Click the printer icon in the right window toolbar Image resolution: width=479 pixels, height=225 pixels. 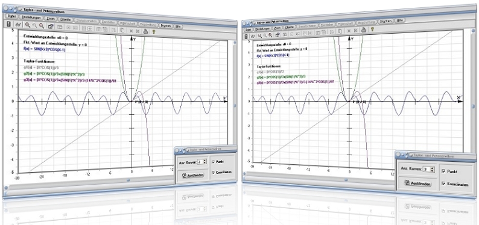pos(364,30)
